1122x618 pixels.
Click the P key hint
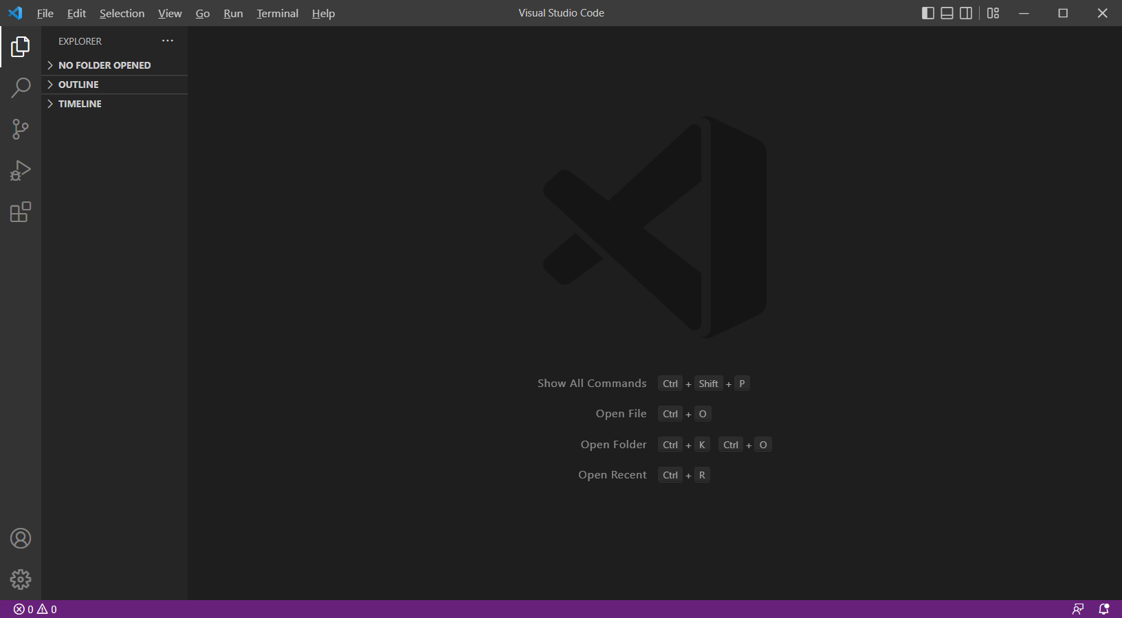click(742, 384)
